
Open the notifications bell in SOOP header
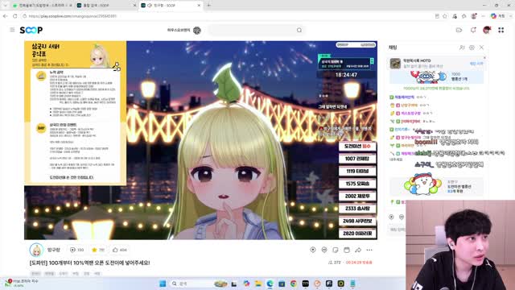tap(473, 31)
